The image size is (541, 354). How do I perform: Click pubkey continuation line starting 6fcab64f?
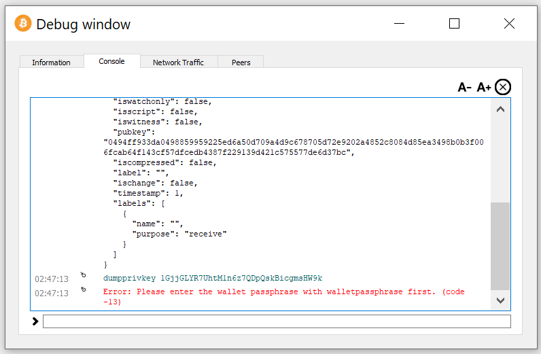coord(229,152)
